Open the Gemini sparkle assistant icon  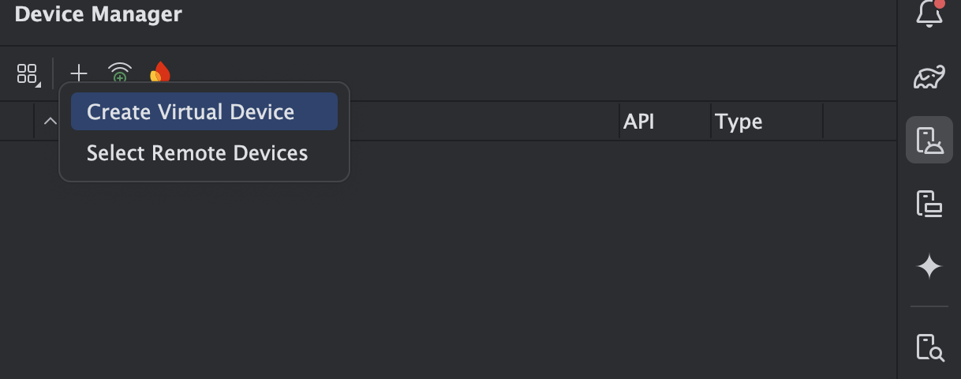[x=929, y=267]
